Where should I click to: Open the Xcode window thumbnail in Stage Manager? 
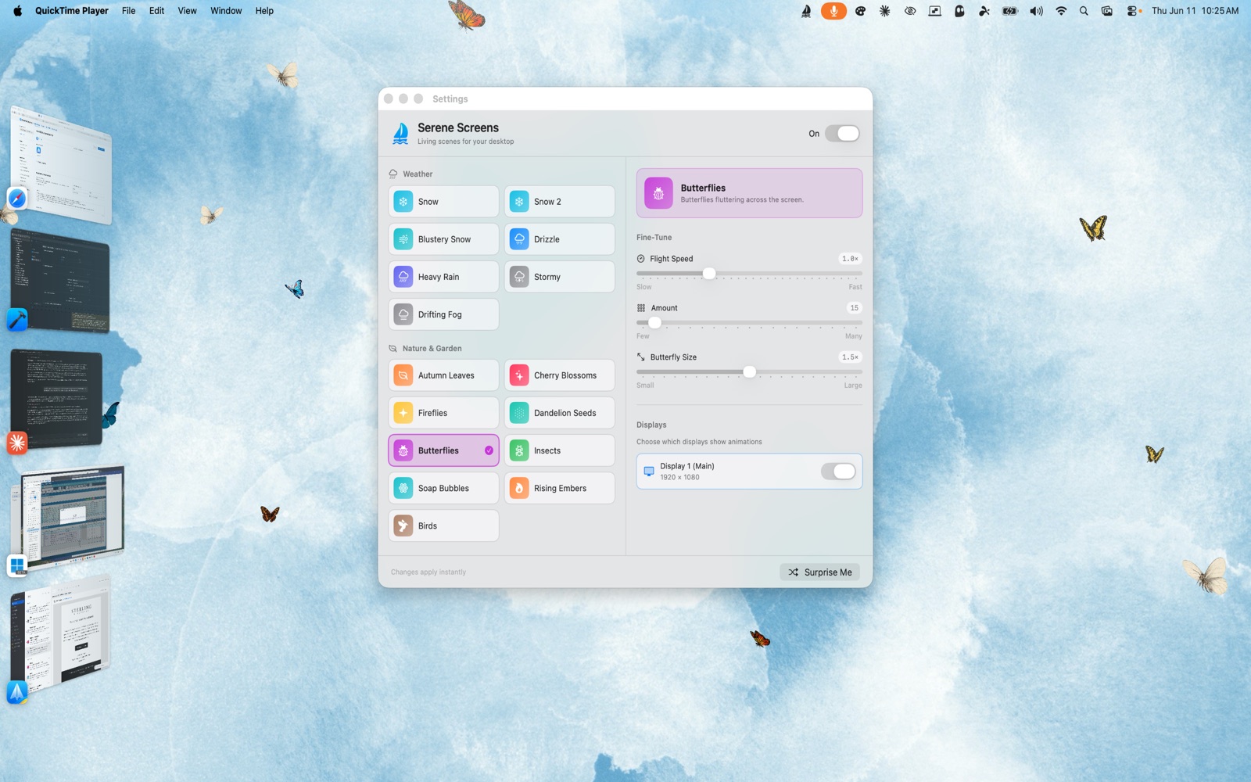(59, 282)
